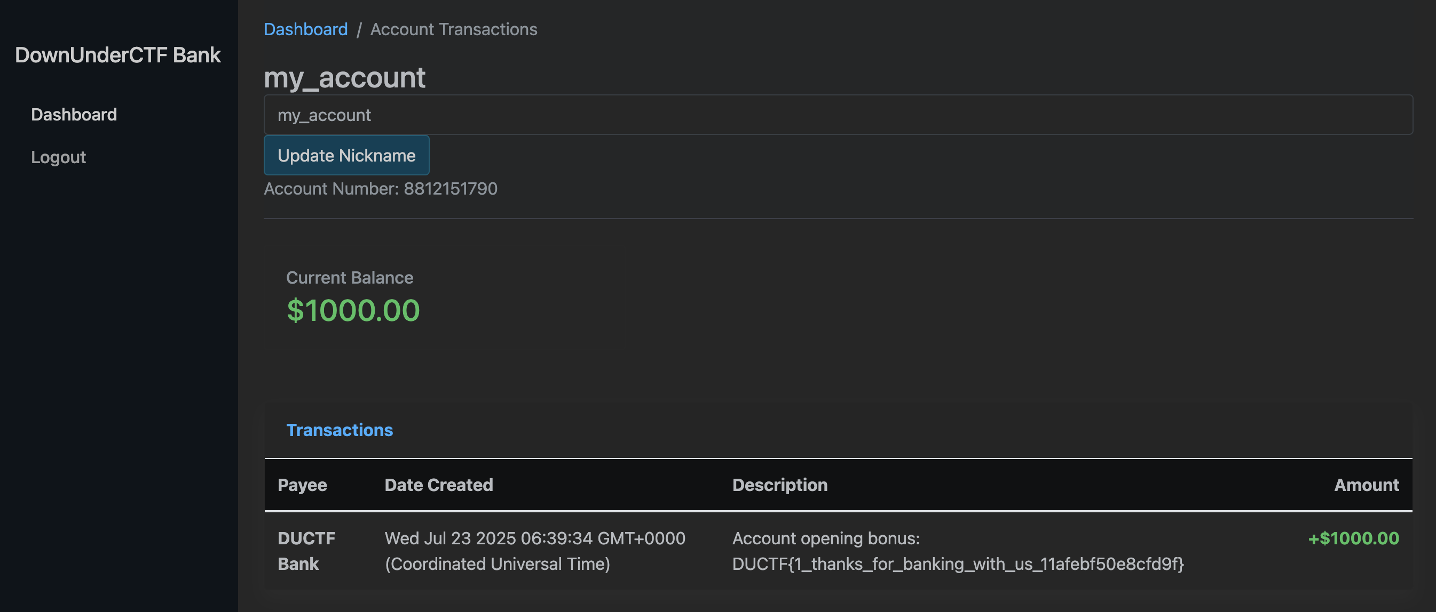This screenshot has width=1436, height=612.
Task: Click the +$1000.00 transaction amount
Action: click(1353, 538)
